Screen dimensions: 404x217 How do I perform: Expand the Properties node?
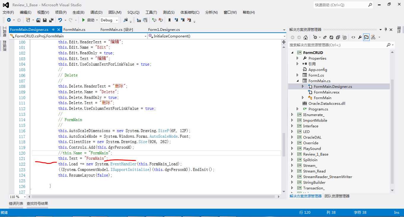pos(298,58)
